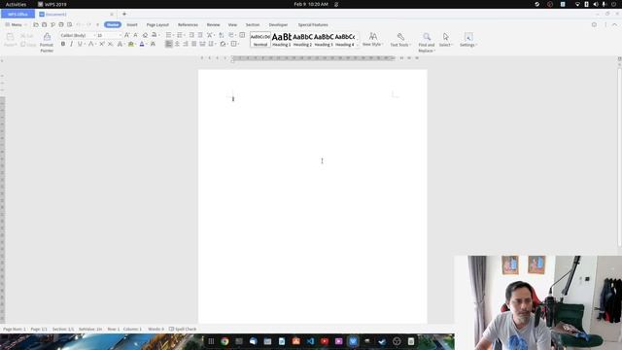The image size is (622, 350).
Task: Open the paragraph shading dropdown
Action: 226,44
